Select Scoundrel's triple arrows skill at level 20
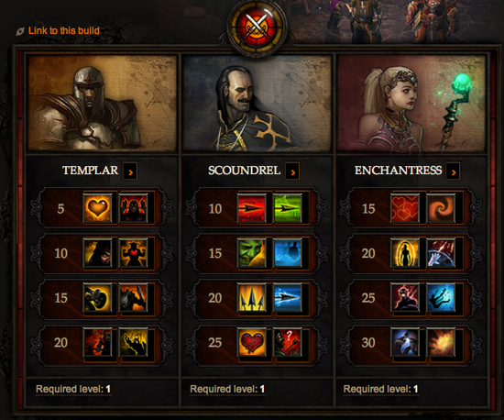Image resolution: width=504 pixels, height=420 pixels. 252,297
